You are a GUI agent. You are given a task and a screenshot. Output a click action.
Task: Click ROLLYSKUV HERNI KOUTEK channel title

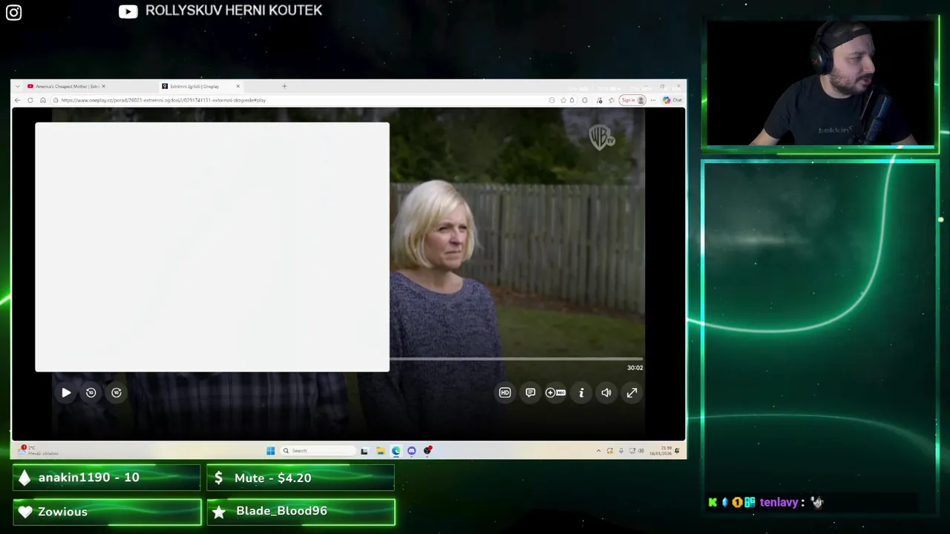234,10
